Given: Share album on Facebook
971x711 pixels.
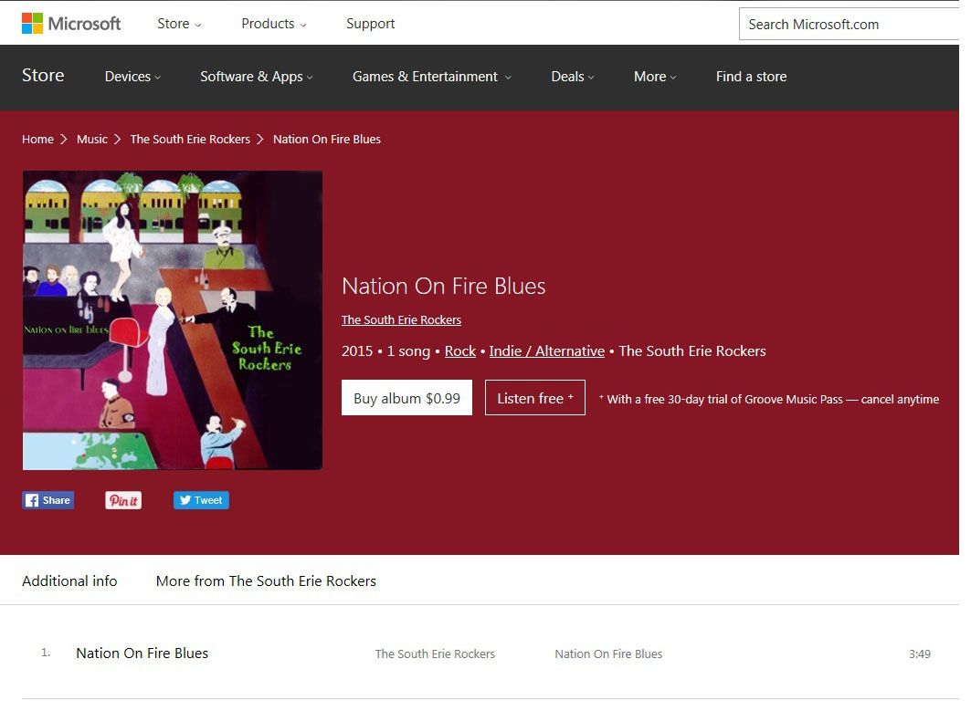Looking at the screenshot, I should 48,500.
